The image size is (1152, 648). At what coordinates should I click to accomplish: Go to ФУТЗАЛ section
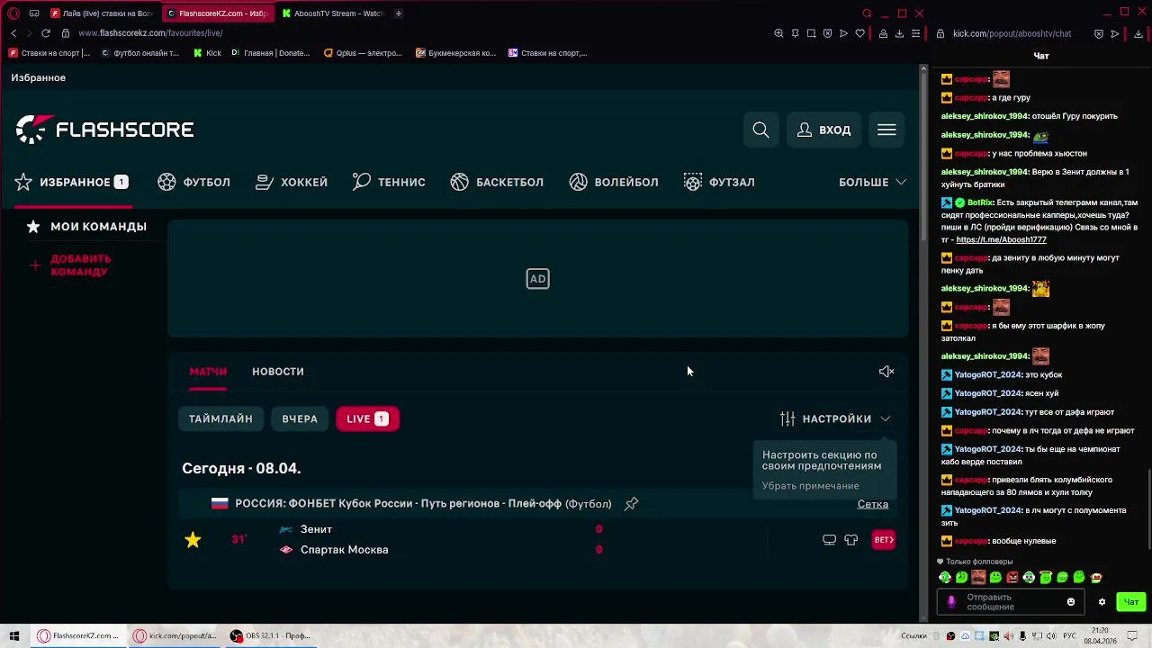point(719,182)
